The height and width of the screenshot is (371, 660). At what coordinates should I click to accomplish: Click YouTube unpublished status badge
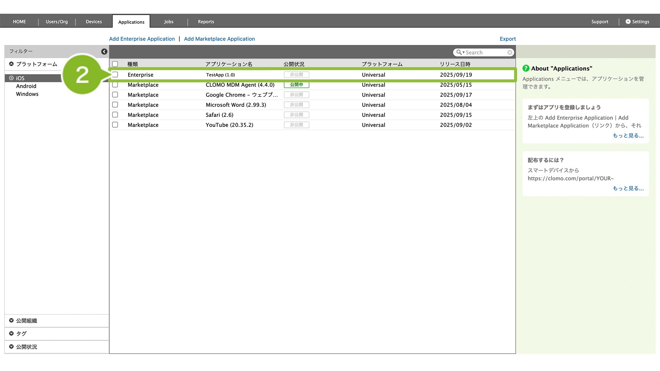(x=296, y=125)
